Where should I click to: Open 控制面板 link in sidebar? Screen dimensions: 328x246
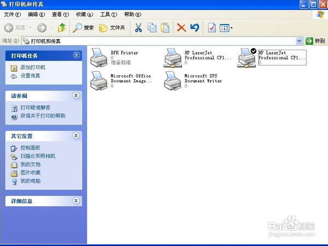30,148
